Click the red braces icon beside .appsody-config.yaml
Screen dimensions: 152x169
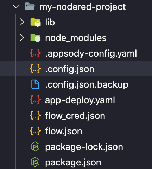click(x=35, y=53)
